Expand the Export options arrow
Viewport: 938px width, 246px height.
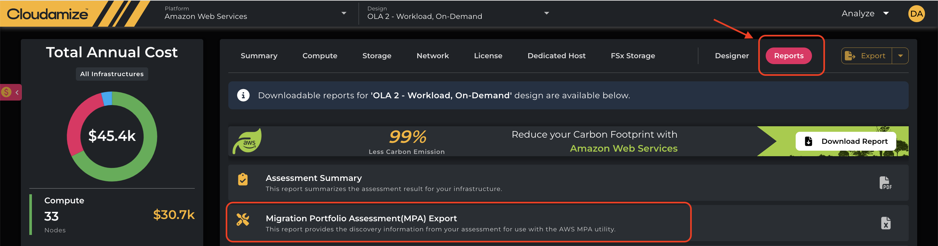tap(900, 56)
